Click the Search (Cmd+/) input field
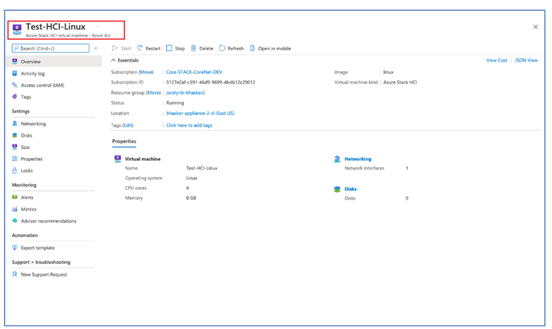The image size is (552, 329). 50,48
